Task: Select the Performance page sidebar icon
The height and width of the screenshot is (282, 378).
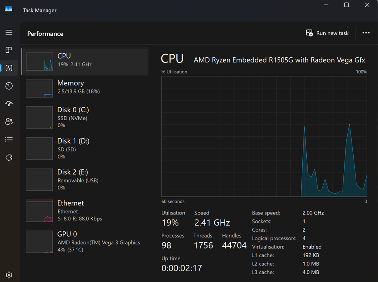Action: coord(9,68)
